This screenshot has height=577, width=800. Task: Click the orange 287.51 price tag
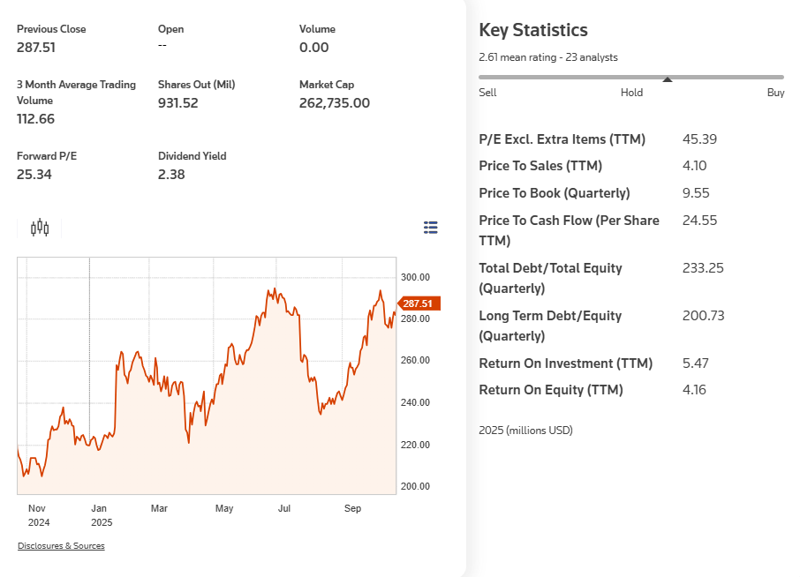pos(419,303)
